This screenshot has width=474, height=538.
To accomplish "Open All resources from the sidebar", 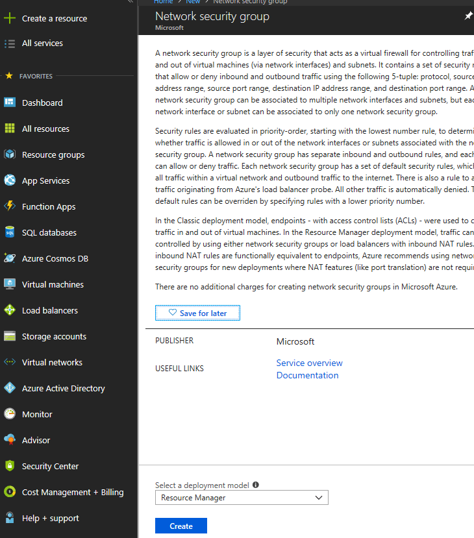I will pos(45,128).
